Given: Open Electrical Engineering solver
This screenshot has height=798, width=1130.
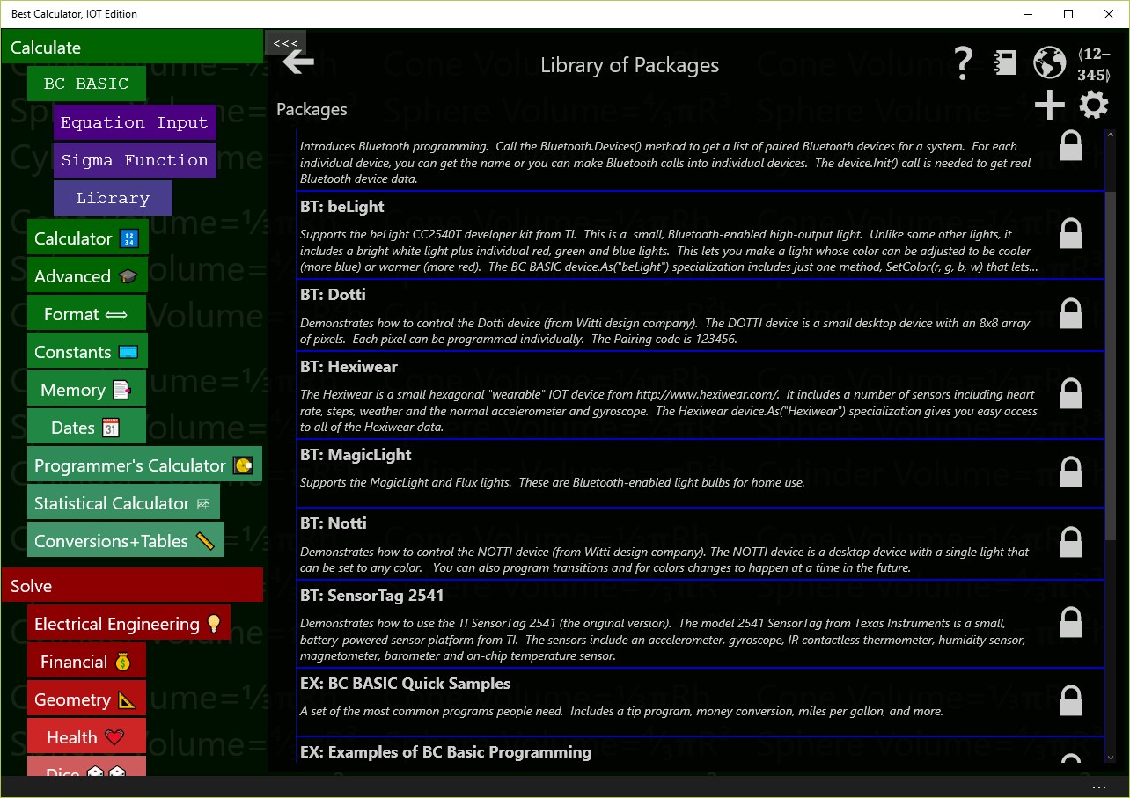Looking at the screenshot, I should [x=128, y=624].
